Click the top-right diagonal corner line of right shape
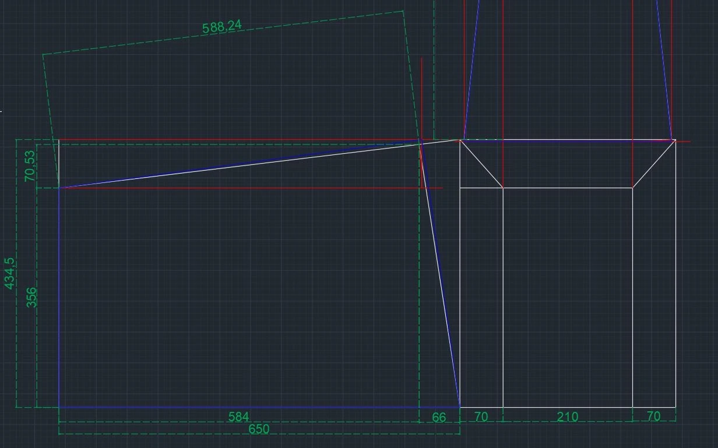 (654, 164)
